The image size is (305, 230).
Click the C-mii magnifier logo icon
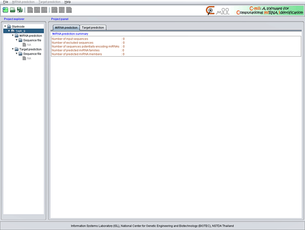[x=210, y=10]
